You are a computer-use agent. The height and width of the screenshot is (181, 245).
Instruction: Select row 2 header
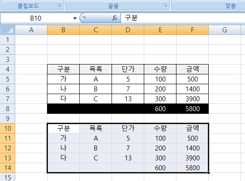(8, 50)
